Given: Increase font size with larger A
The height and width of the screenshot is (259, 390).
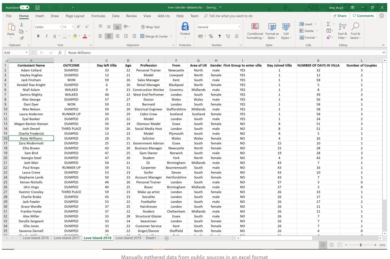Looking at the screenshot, I should [78, 27].
